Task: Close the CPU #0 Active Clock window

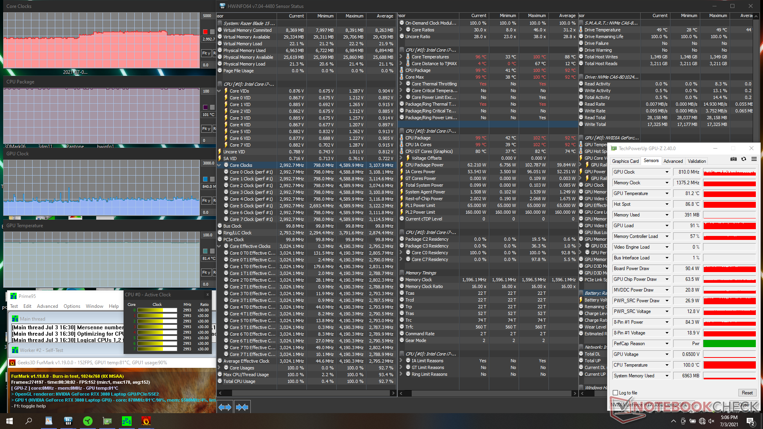Action: tap(207, 294)
